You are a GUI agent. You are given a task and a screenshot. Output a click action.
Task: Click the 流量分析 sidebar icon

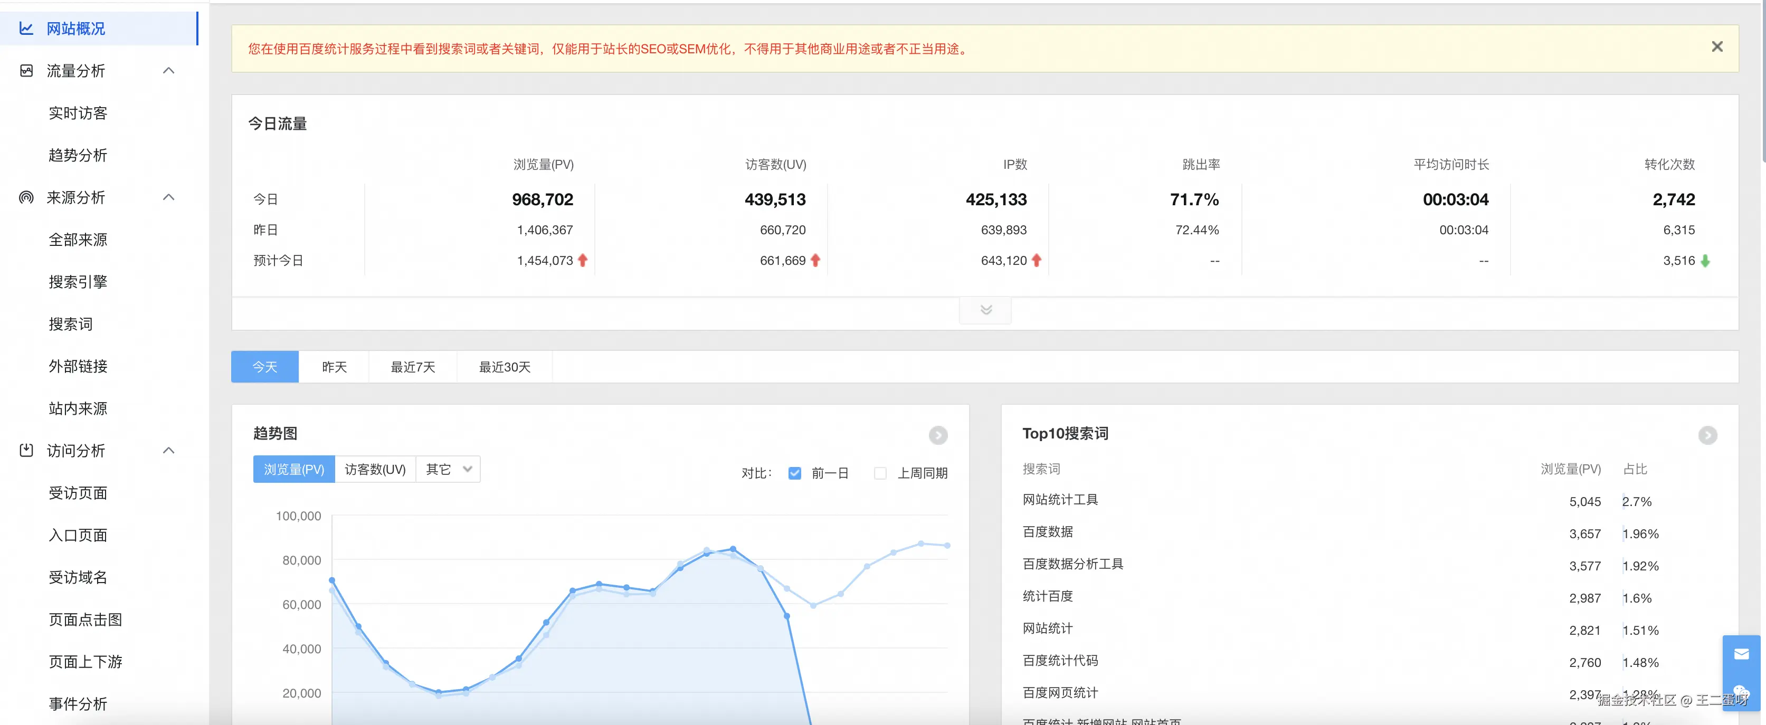click(x=26, y=71)
